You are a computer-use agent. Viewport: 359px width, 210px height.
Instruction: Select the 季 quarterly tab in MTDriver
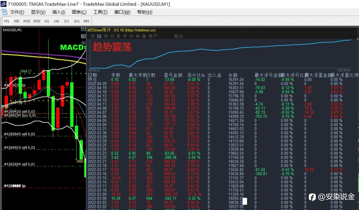(x=118, y=36)
